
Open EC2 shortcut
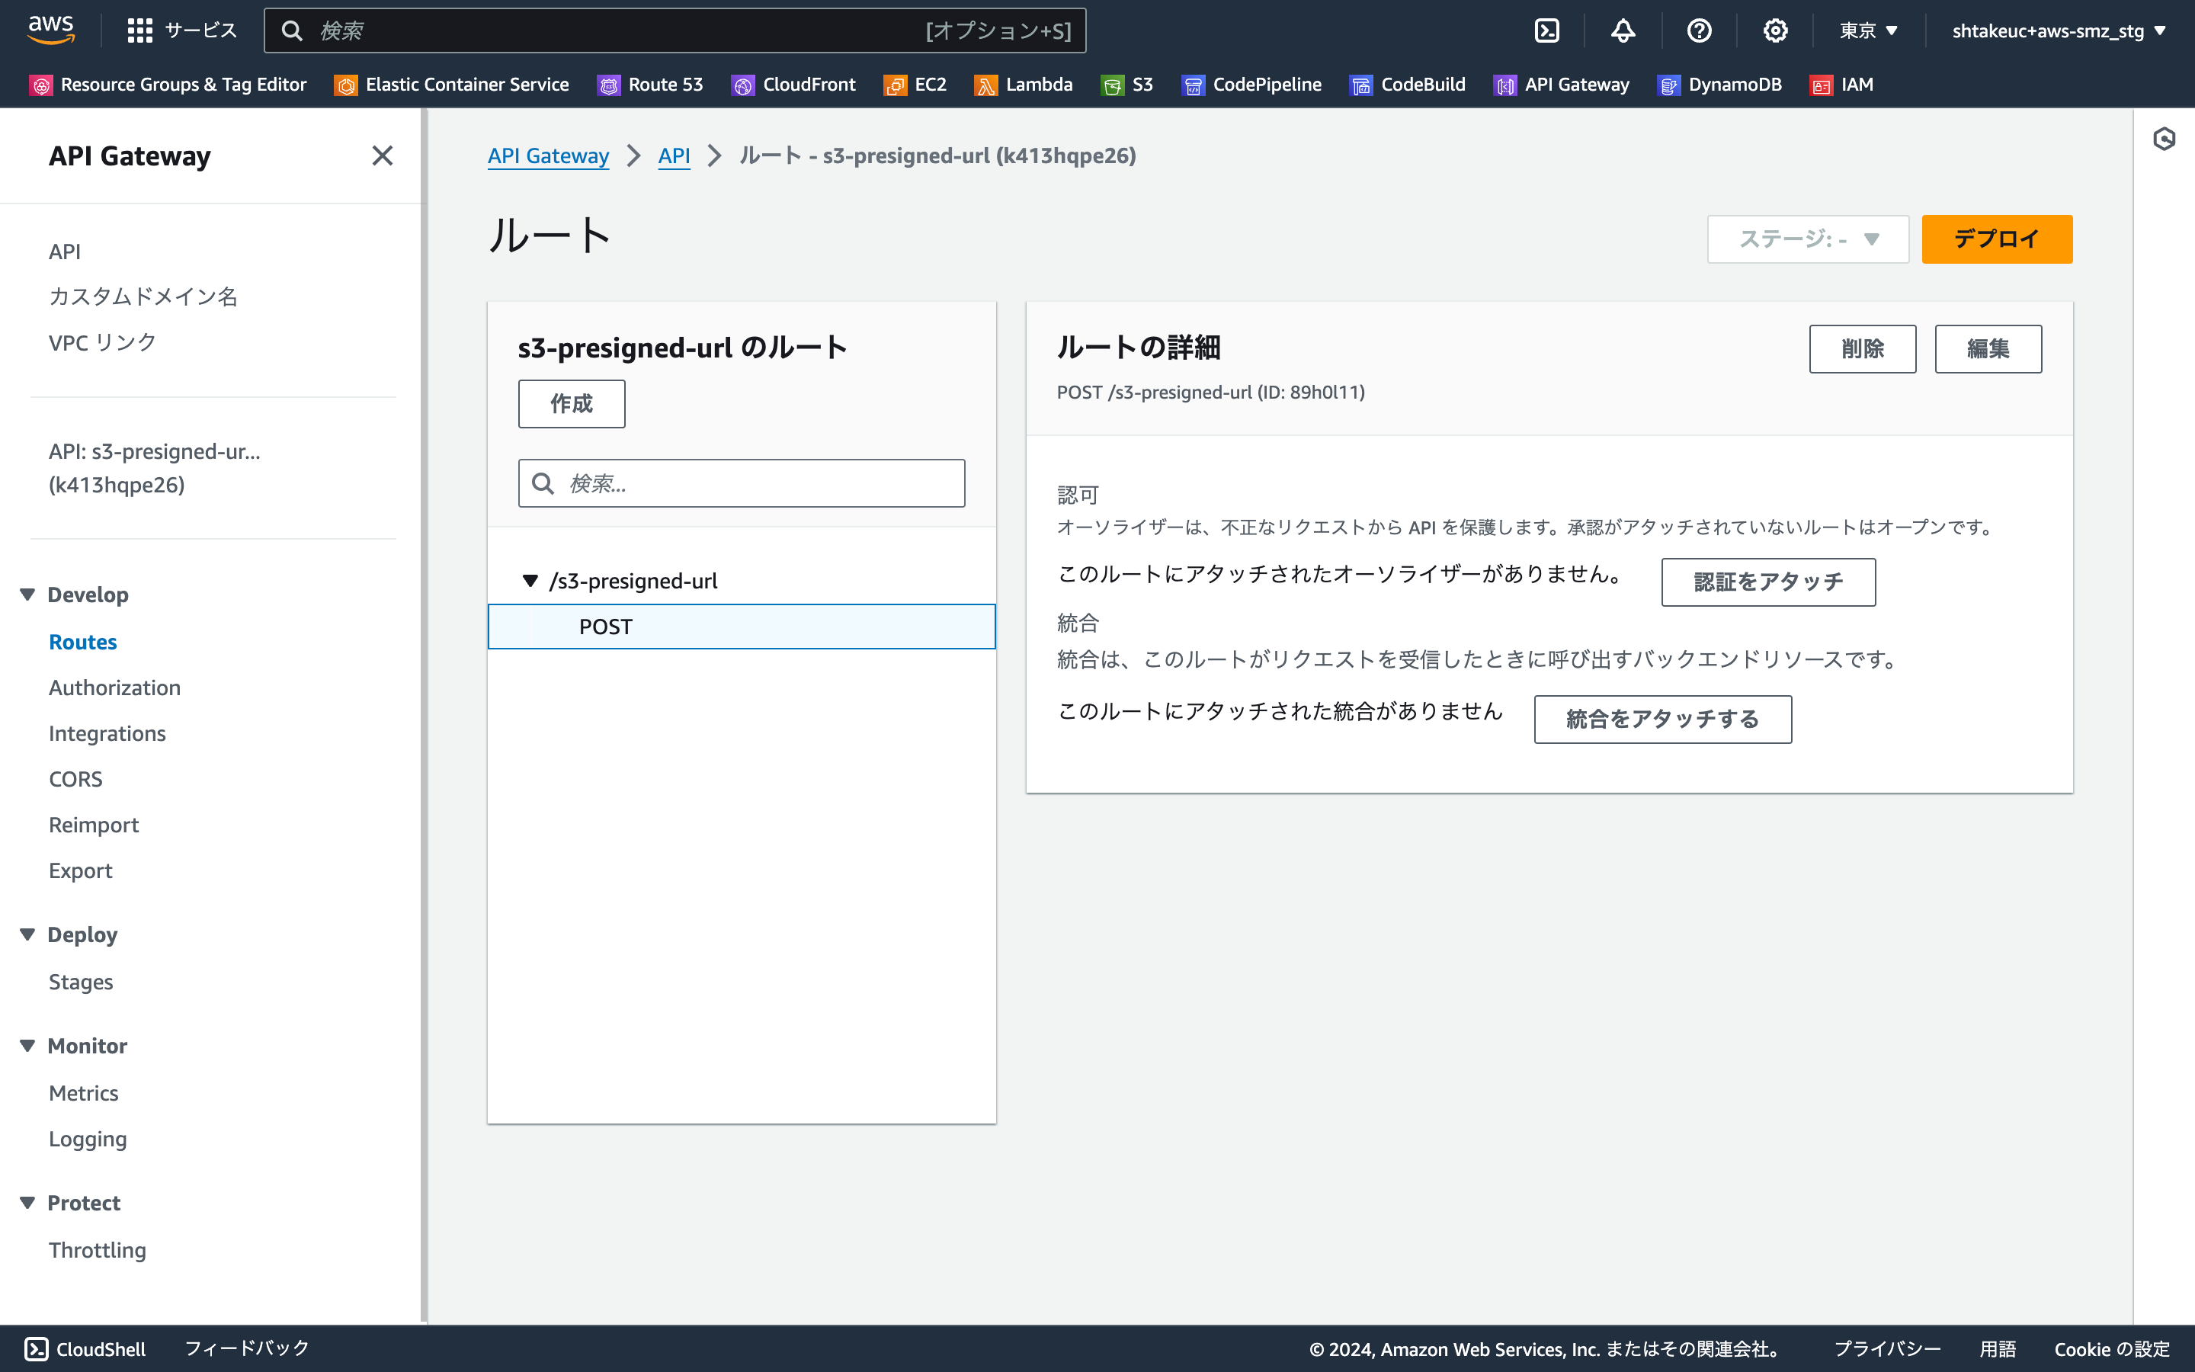coord(915,85)
